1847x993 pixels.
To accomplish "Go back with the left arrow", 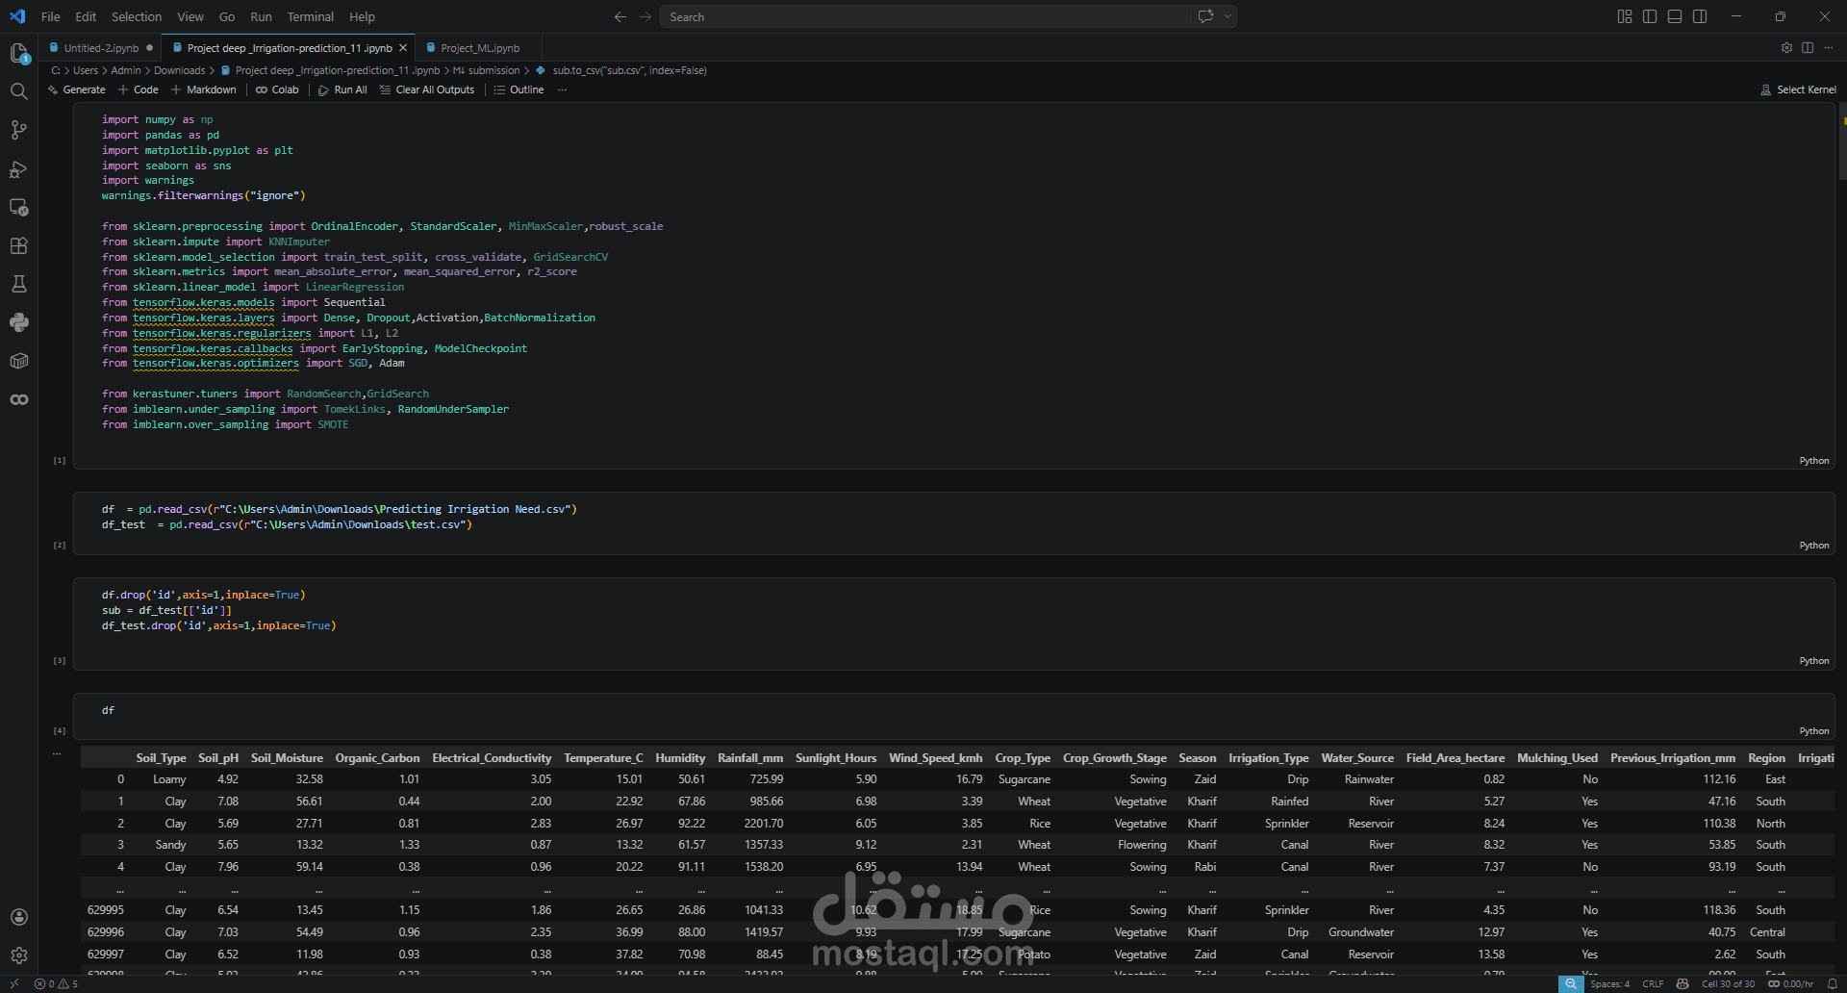I will pos(620,16).
